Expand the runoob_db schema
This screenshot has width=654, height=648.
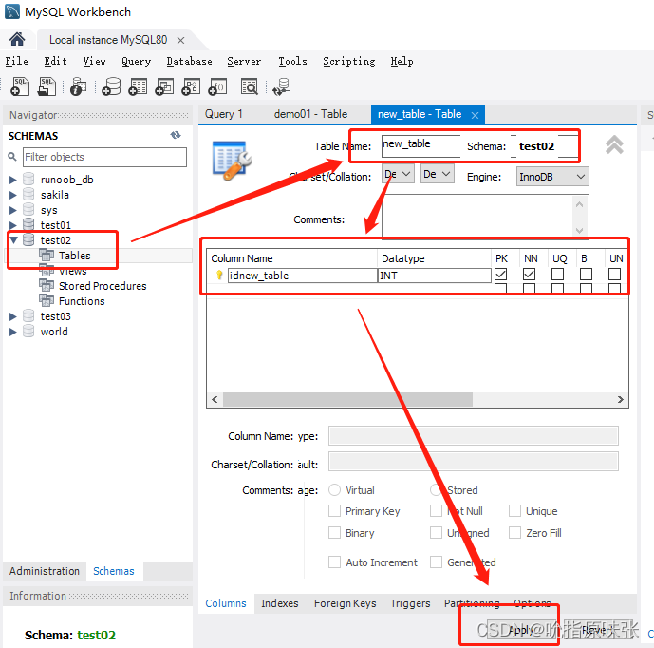tap(13, 180)
